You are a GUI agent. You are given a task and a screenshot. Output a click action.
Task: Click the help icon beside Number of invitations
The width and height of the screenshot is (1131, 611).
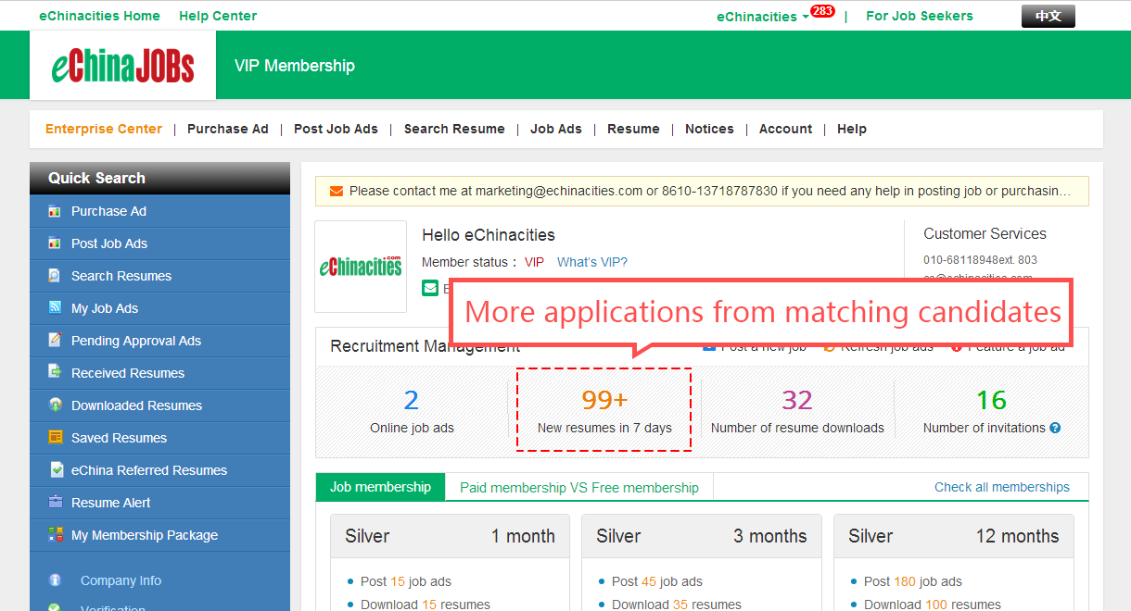1055,428
